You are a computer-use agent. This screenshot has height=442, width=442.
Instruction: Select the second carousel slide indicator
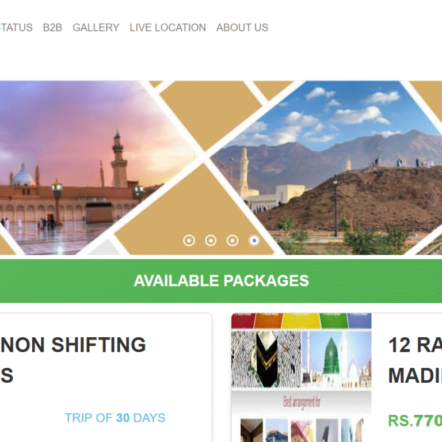tap(211, 241)
